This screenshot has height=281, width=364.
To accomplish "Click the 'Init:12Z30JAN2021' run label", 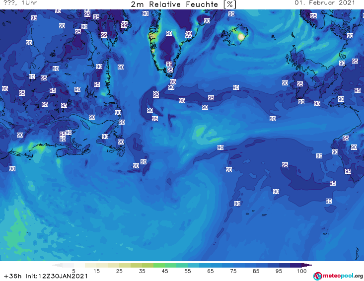I will [x=57, y=276].
